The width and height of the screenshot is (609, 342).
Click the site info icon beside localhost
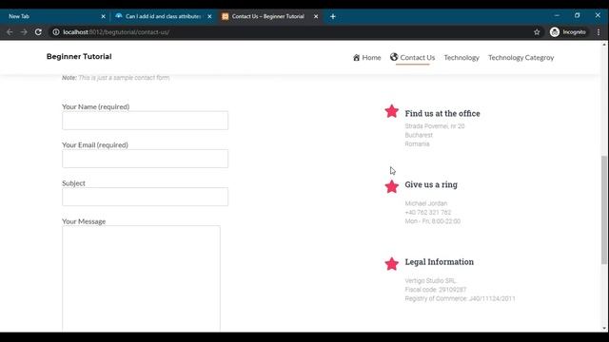[56, 32]
